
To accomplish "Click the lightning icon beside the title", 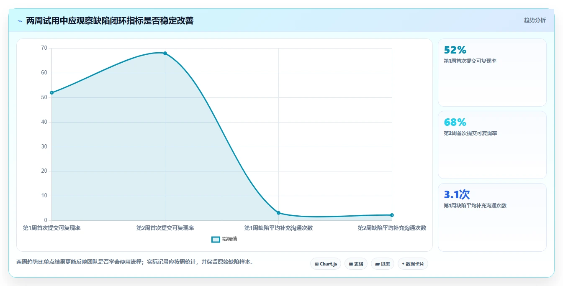I will pyautogui.click(x=20, y=21).
